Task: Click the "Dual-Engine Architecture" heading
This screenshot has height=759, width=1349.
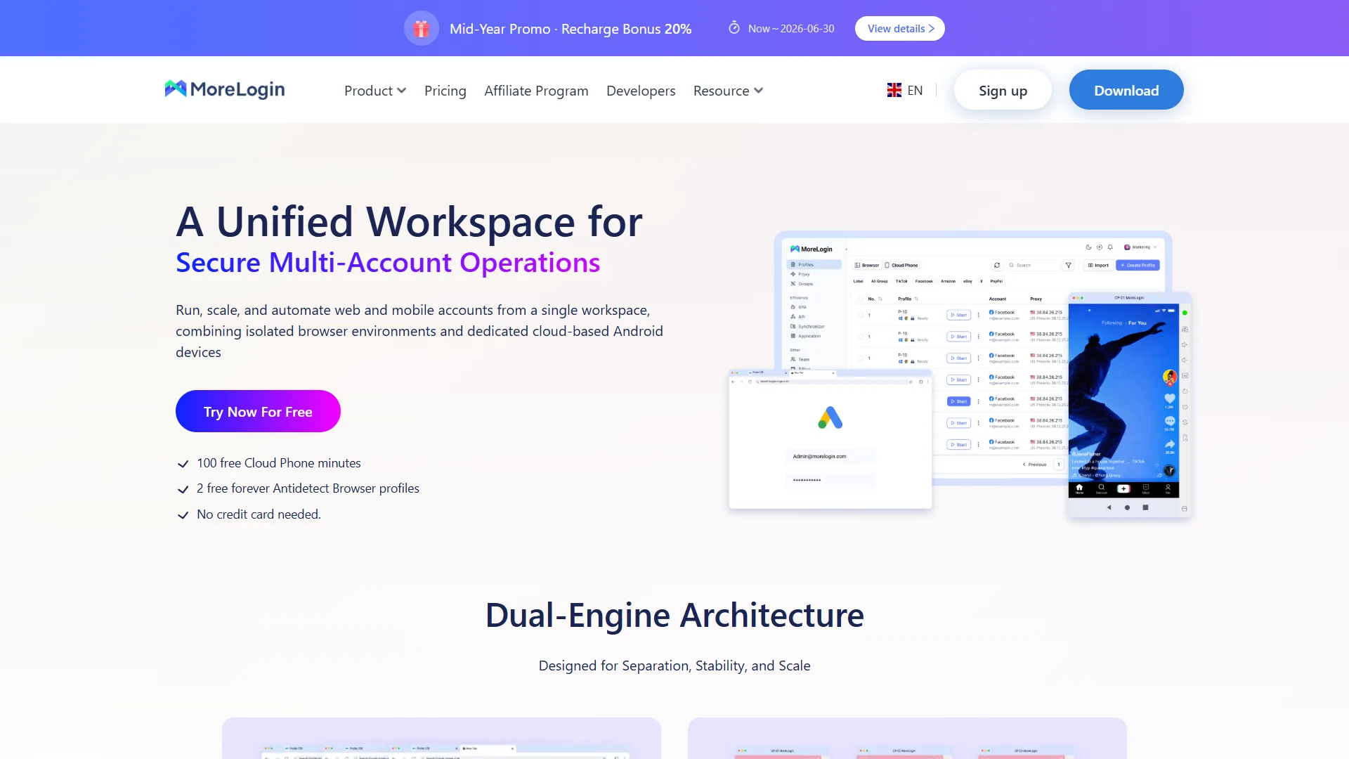Action: point(674,615)
